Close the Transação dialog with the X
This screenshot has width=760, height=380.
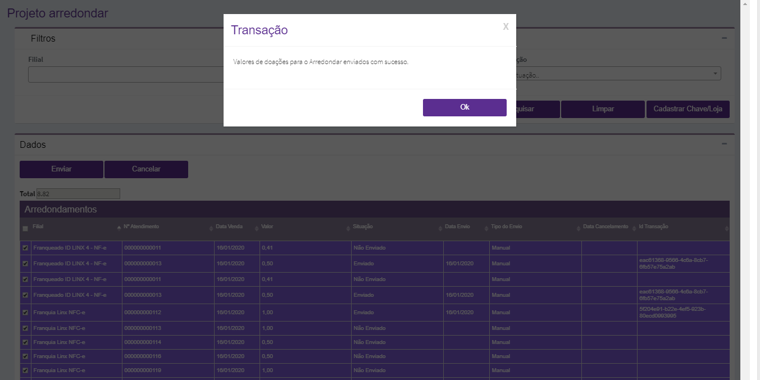(x=506, y=26)
